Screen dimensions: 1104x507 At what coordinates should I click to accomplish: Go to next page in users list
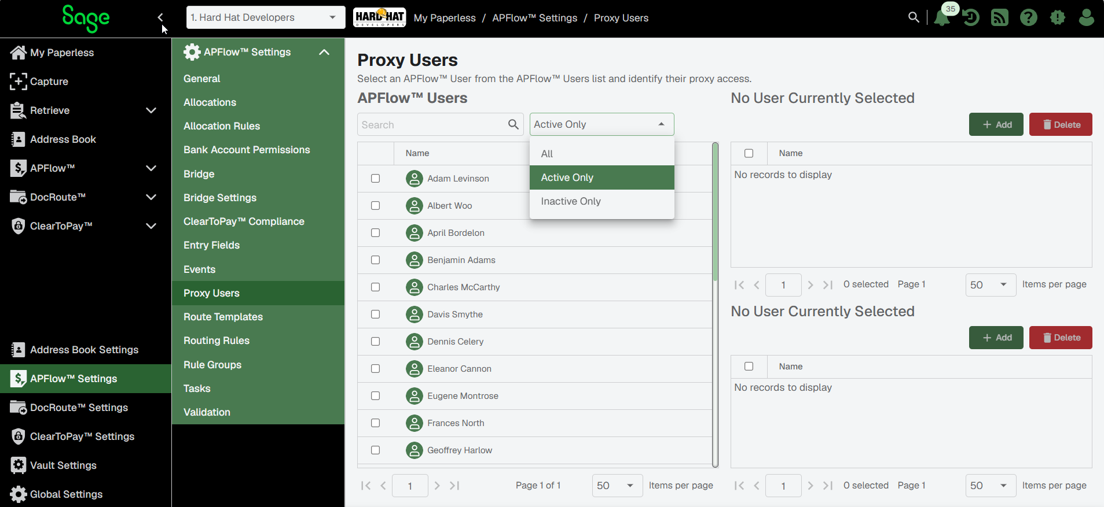[x=437, y=486]
